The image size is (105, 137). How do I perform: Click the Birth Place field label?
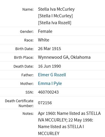coord(24,58)
